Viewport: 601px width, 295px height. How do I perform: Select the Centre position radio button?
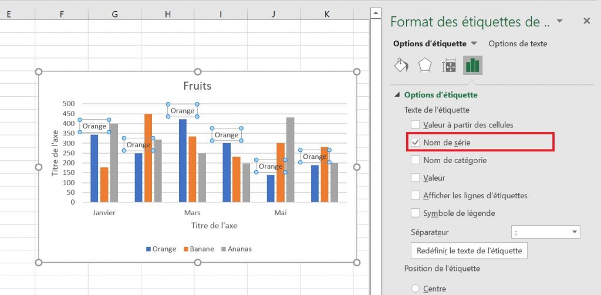click(x=415, y=289)
